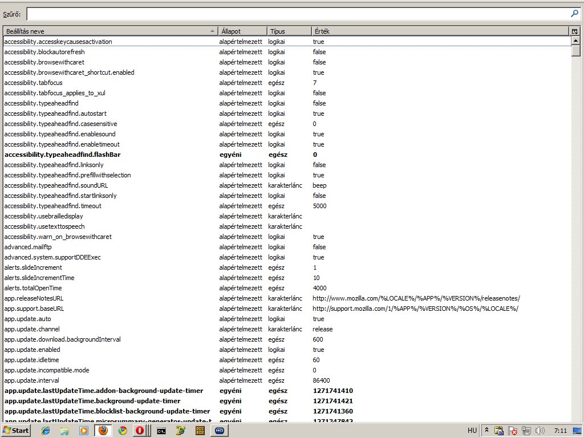Open Windows Media Player from the taskbar

pos(84,431)
